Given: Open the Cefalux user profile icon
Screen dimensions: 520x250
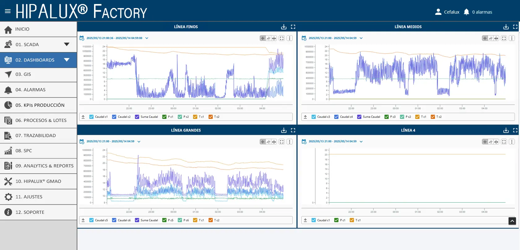Looking at the screenshot, I should click(438, 12).
